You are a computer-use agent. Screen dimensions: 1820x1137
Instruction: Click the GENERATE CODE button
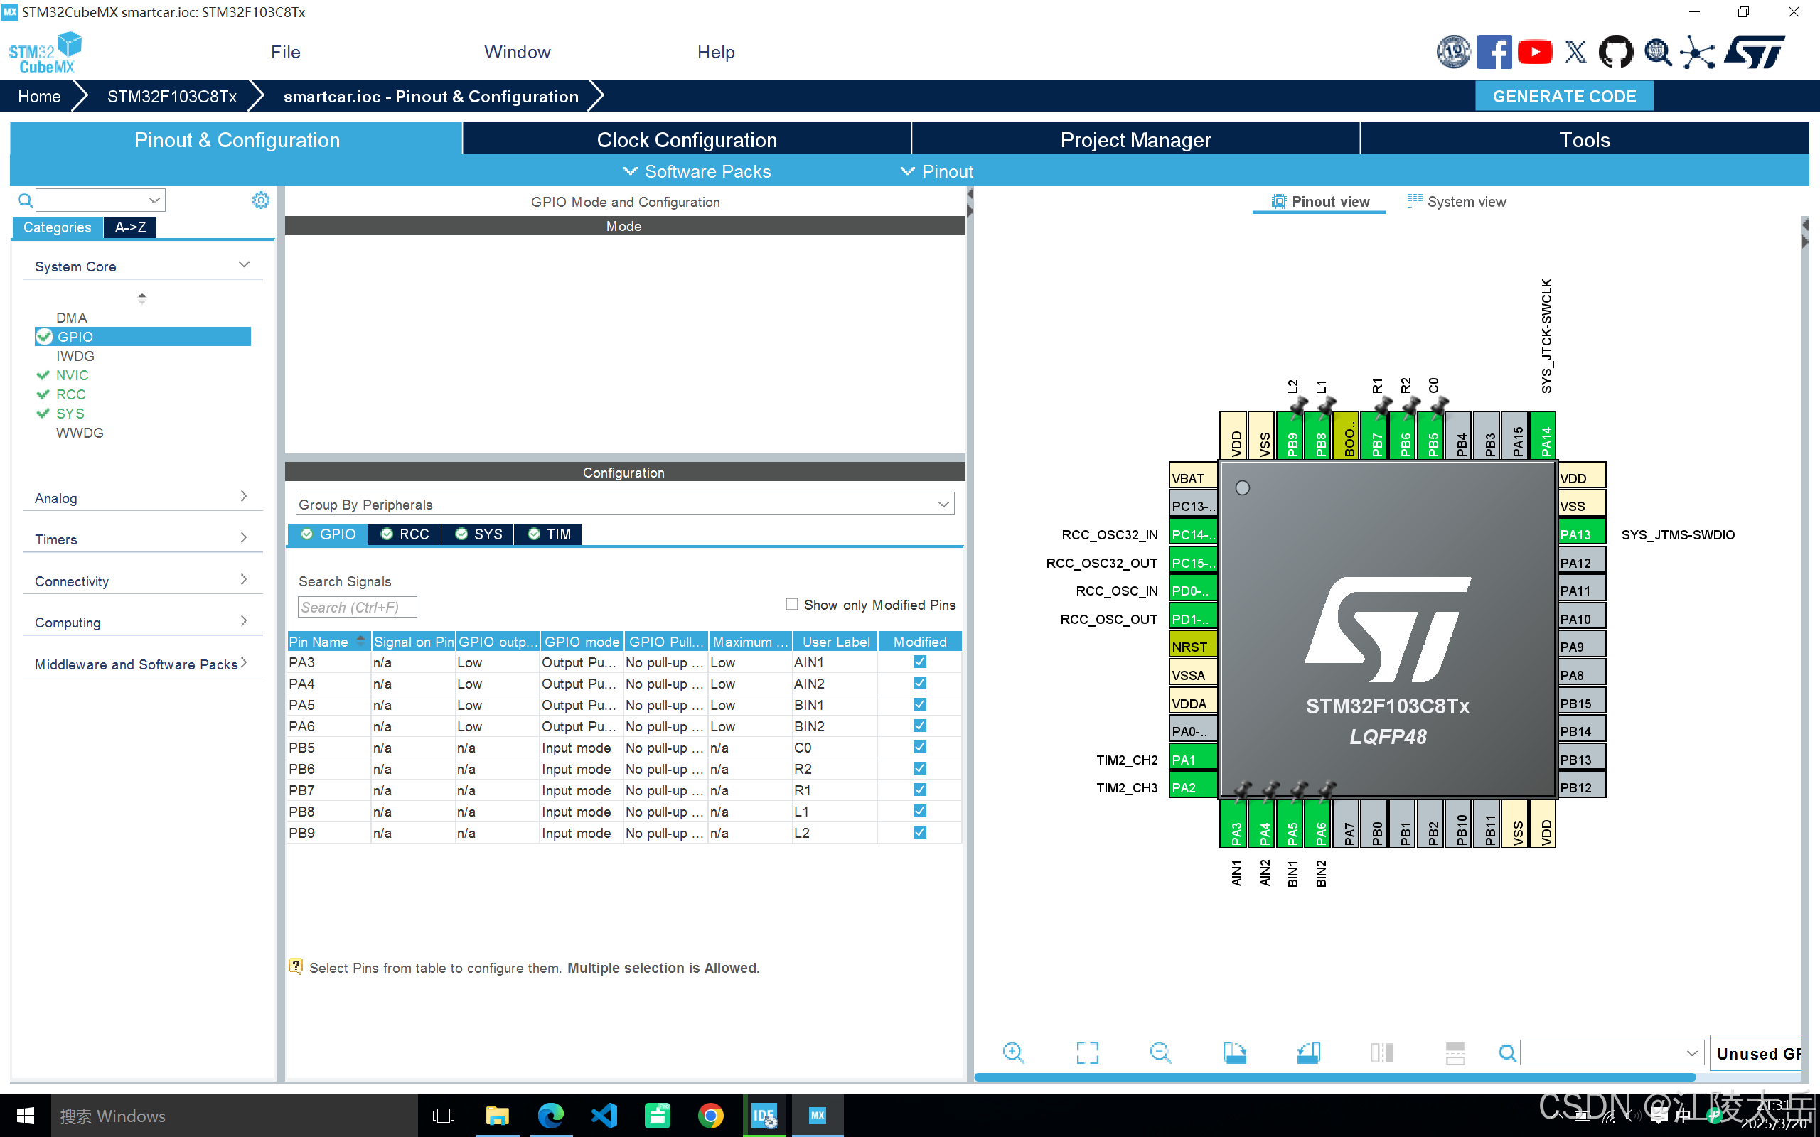[1563, 96]
